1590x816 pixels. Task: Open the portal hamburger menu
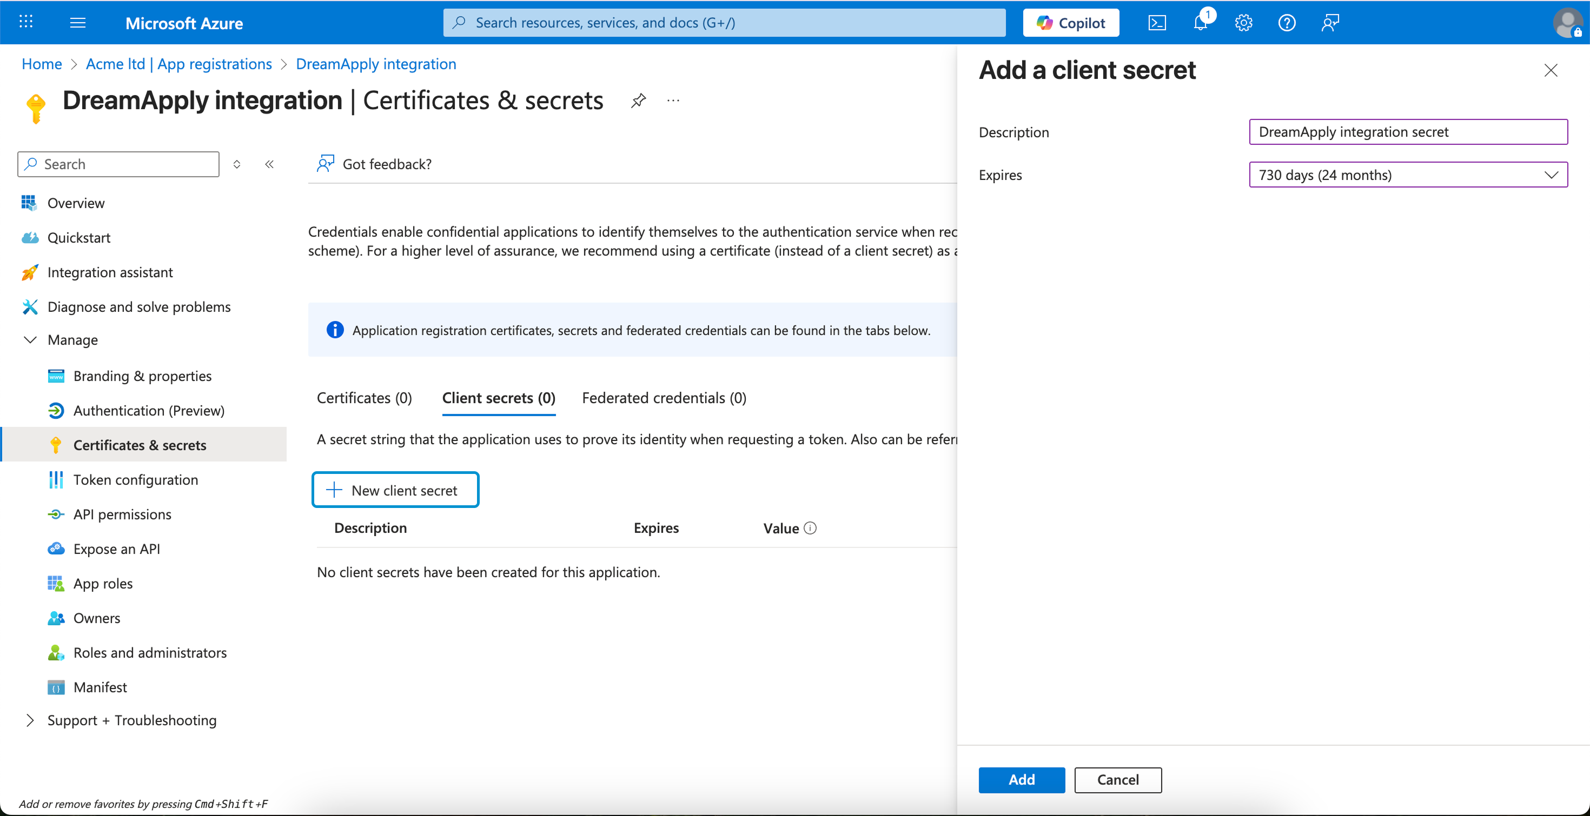[x=78, y=23]
